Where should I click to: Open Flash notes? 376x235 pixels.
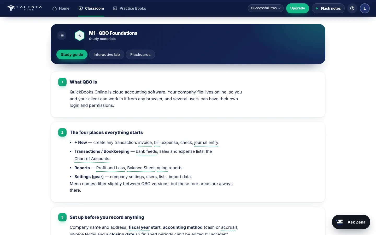pyautogui.click(x=328, y=8)
